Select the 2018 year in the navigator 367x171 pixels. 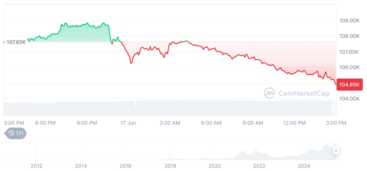pyautogui.click(x=170, y=166)
